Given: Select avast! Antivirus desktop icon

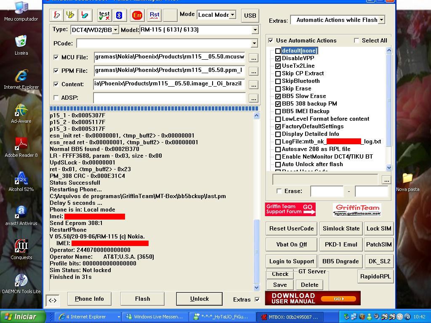Looking at the screenshot, I should point(21,216).
